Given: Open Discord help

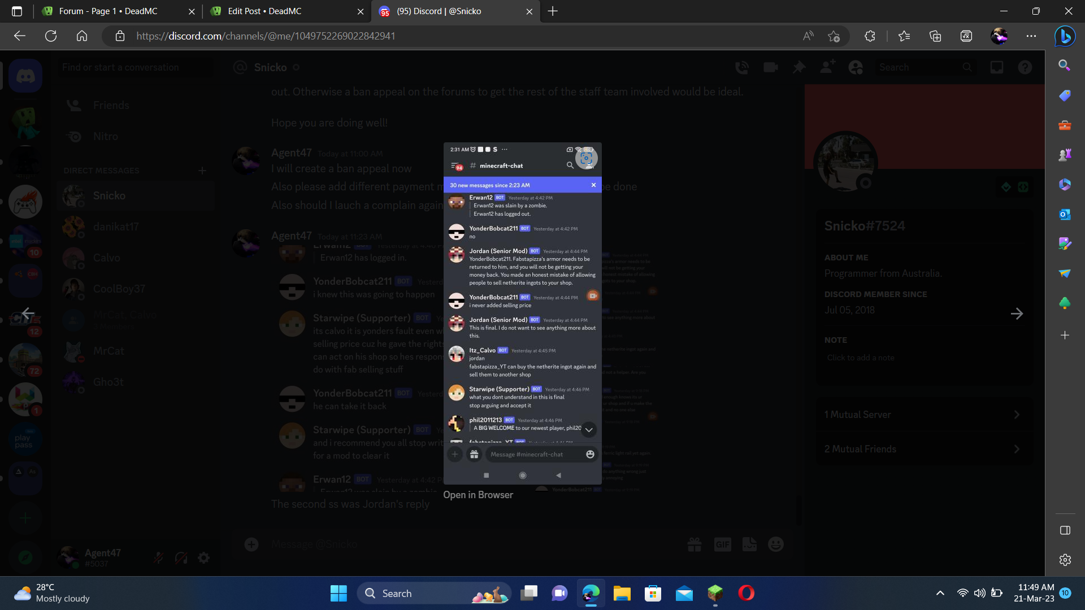Looking at the screenshot, I should [1025, 68].
